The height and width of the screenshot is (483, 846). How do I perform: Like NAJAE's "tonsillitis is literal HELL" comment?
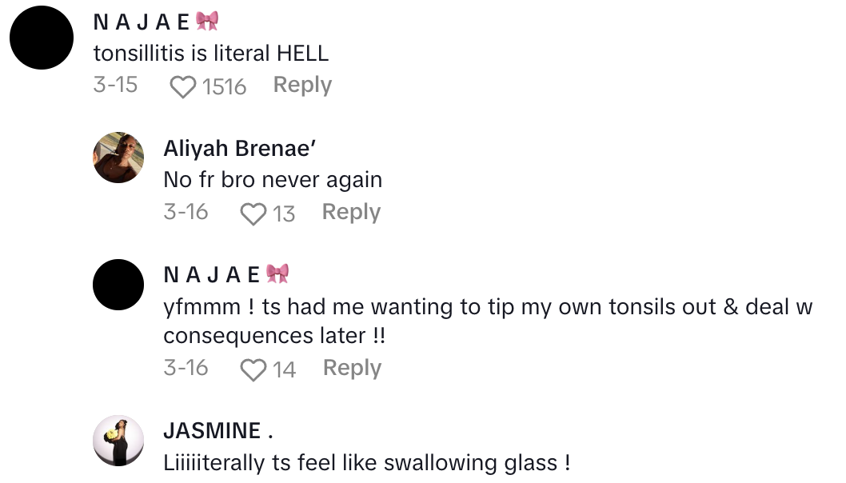coord(182,85)
